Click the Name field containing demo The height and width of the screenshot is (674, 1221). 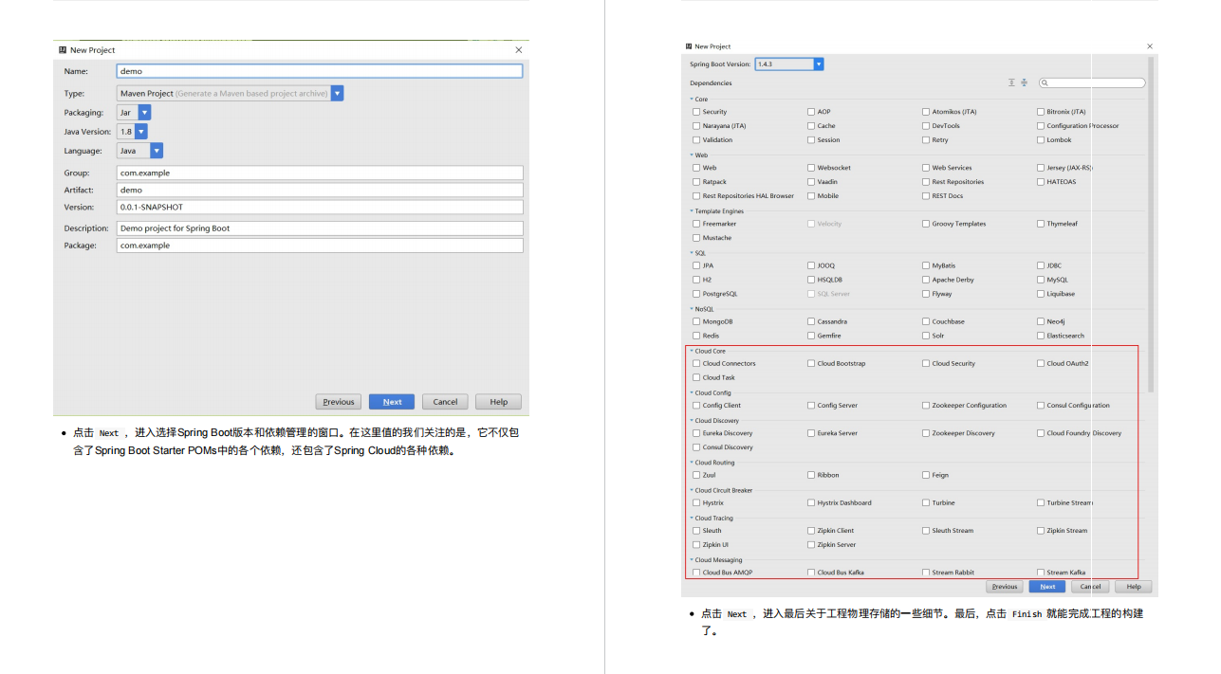pos(319,70)
